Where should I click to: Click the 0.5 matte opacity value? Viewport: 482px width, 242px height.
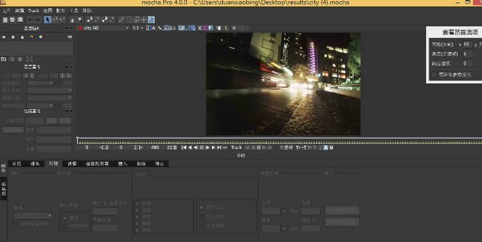pos(172,28)
